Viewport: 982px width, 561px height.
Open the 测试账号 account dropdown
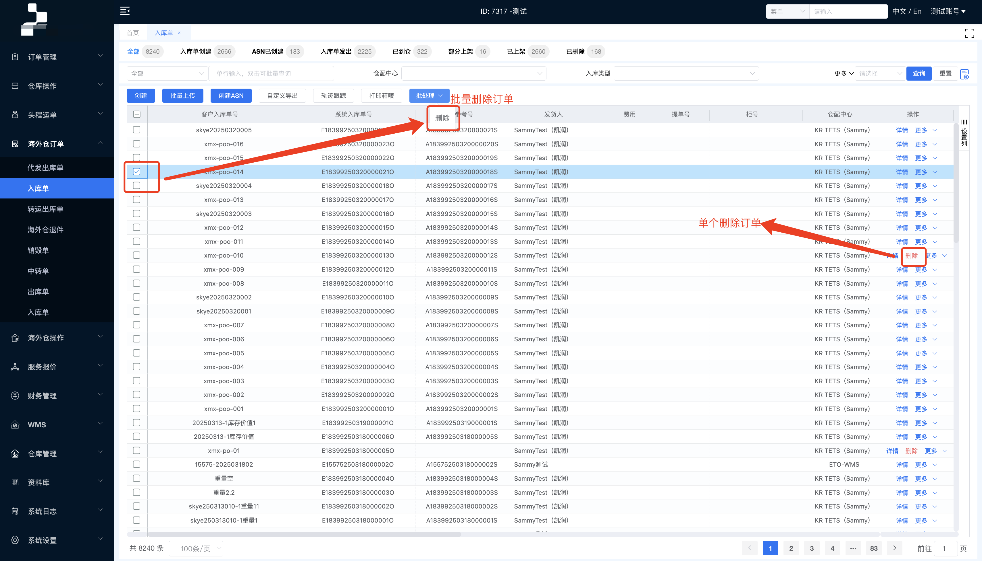click(948, 11)
